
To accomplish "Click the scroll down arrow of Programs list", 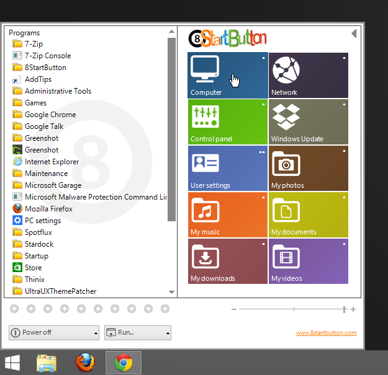I will click(x=171, y=292).
